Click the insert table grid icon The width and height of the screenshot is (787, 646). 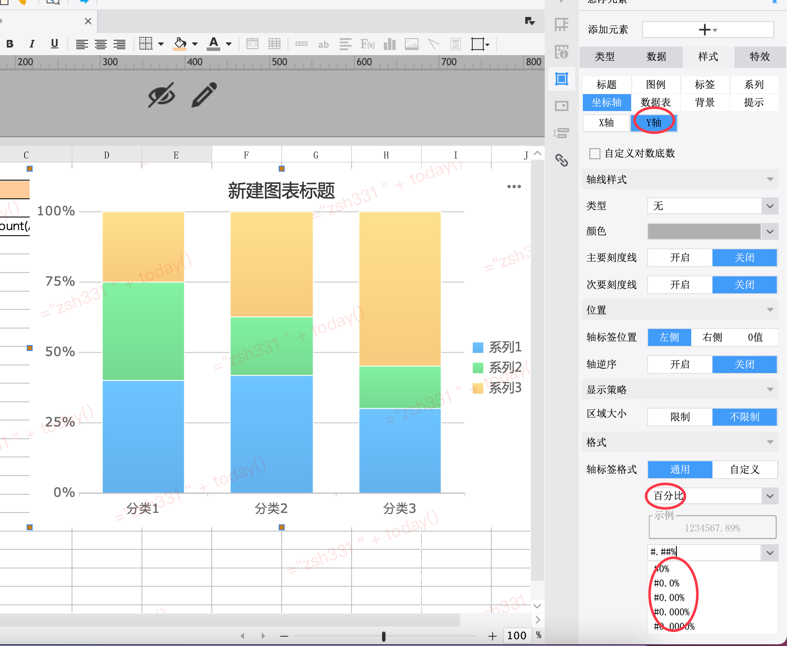274,44
